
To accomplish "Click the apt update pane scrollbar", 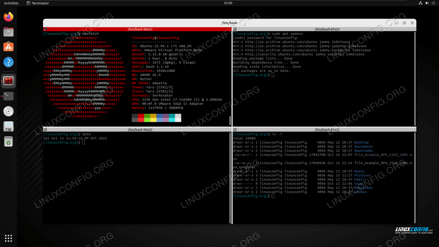I will (414, 79).
